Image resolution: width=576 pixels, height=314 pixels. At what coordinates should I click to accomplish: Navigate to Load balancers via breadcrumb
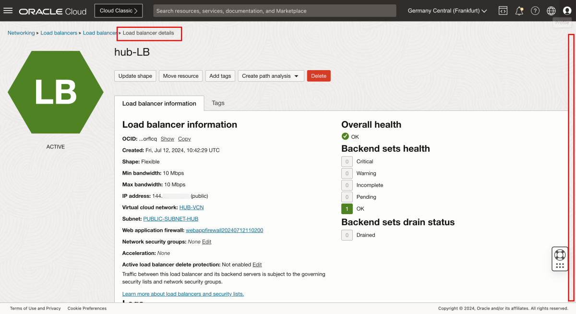point(59,33)
